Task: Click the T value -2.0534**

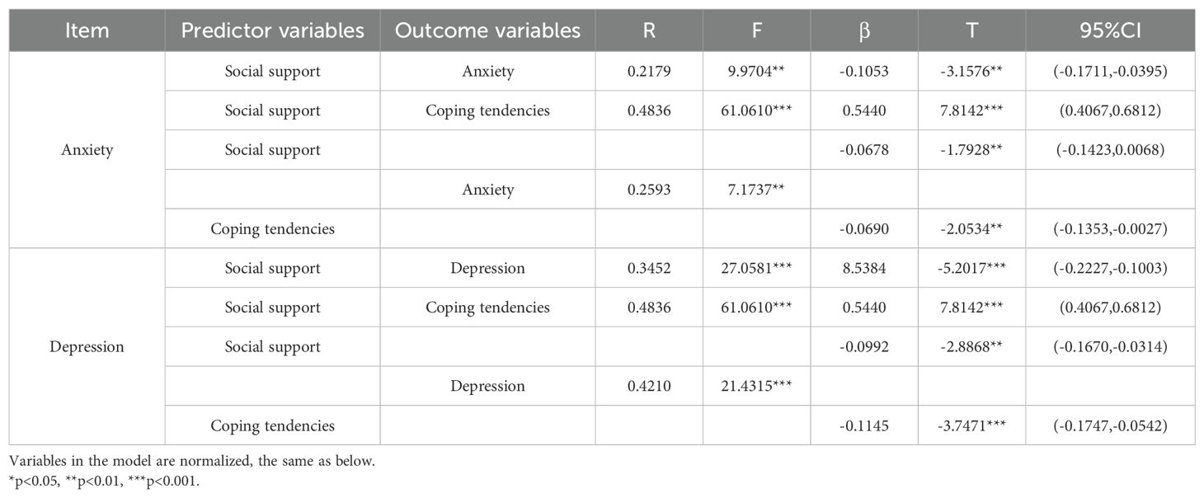Action: [971, 228]
